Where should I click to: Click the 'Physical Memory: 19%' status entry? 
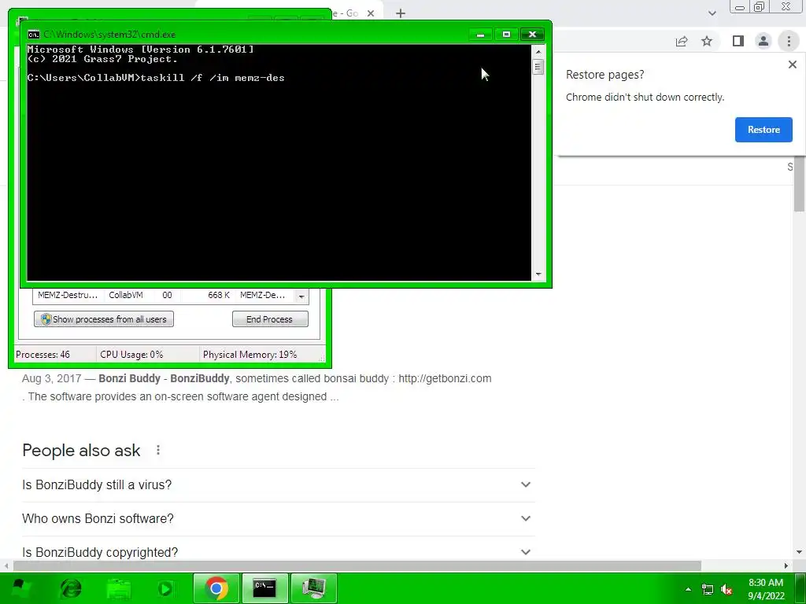[x=250, y=355]
